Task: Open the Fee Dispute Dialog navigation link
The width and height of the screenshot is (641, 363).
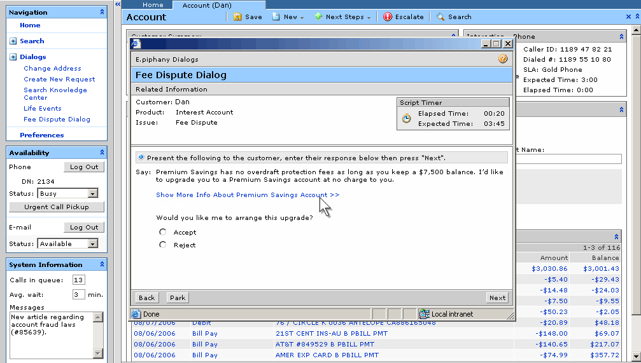Action: (x=57, y=120)
